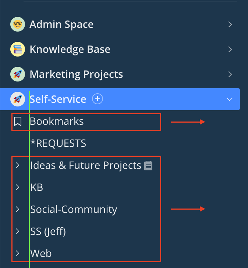Screen dimensions: 248x268
Task: Click the Marketing Projects rocket avatar icon
Action: (x=18, y=74)
